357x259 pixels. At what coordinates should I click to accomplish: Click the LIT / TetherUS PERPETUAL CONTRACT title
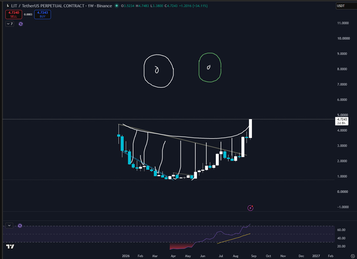coord(48,6)
